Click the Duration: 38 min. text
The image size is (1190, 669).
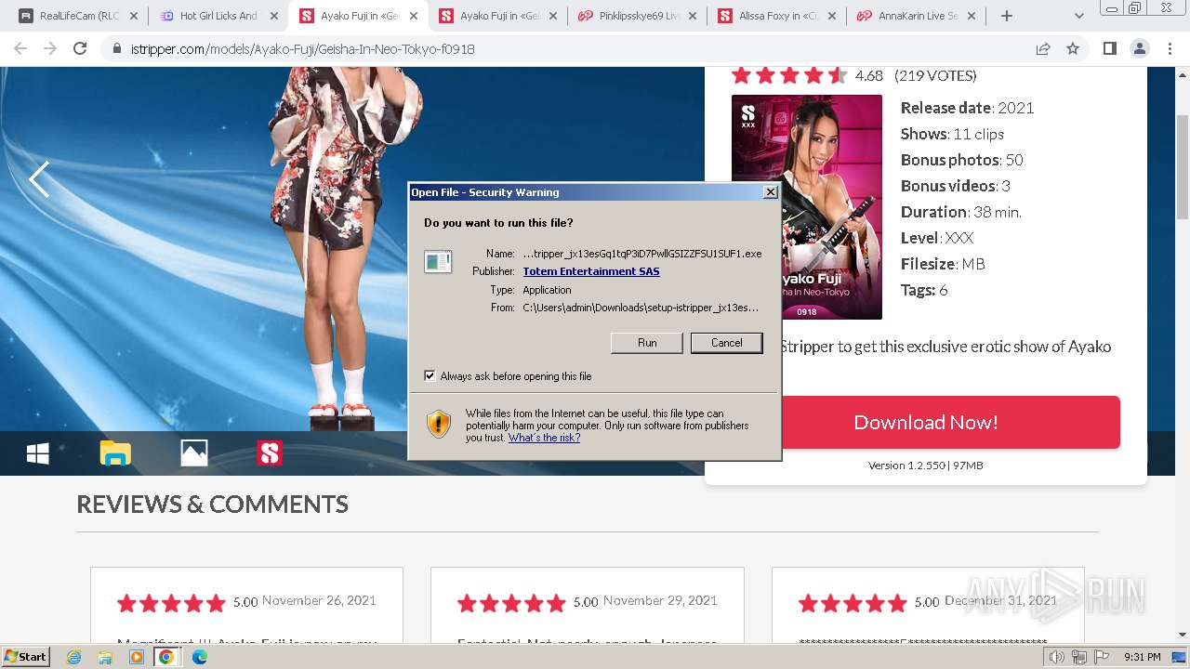tap(960, 212)
